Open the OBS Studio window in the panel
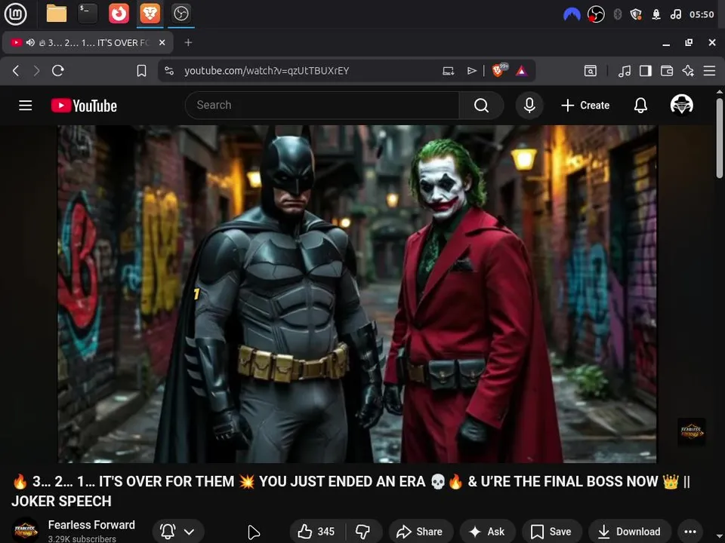The height and width of the screenshot is (543, 725). click(180, 14)
